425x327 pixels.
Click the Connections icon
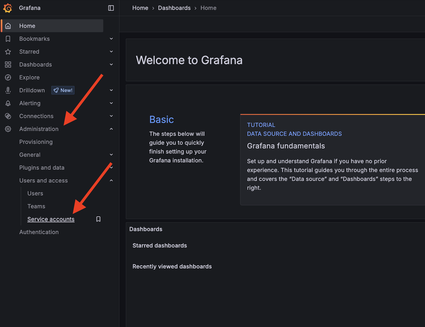pos(8,116)
